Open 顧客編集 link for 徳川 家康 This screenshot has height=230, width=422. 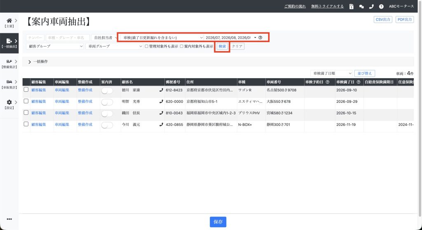coord(39,90)
